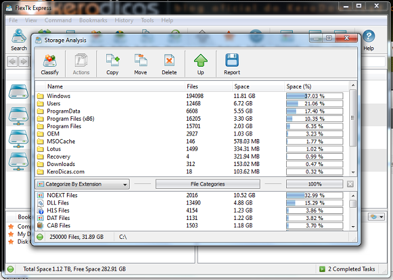The height and width of the screenshot is (280, 393).
Task: Click the categories list scrollbar down arrow
Action: (x=353, y=227)
